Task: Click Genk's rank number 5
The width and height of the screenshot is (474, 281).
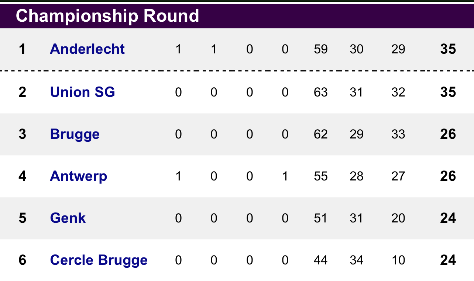Action: pyautogui.click(x=22, y=218)
